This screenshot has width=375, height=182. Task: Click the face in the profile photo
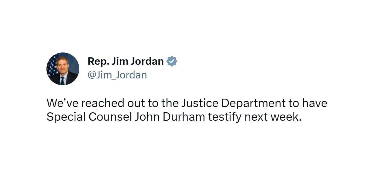(63, 66)
